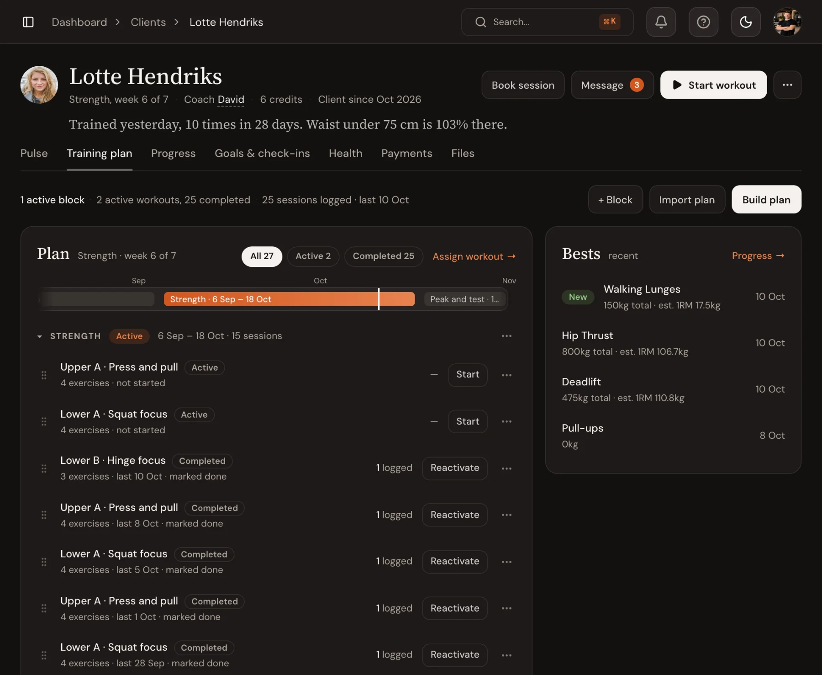Screen dimensions: 822x675
Task: Switch to the Pulse tab
Action: pyautogui.click(x=34, y=154)
